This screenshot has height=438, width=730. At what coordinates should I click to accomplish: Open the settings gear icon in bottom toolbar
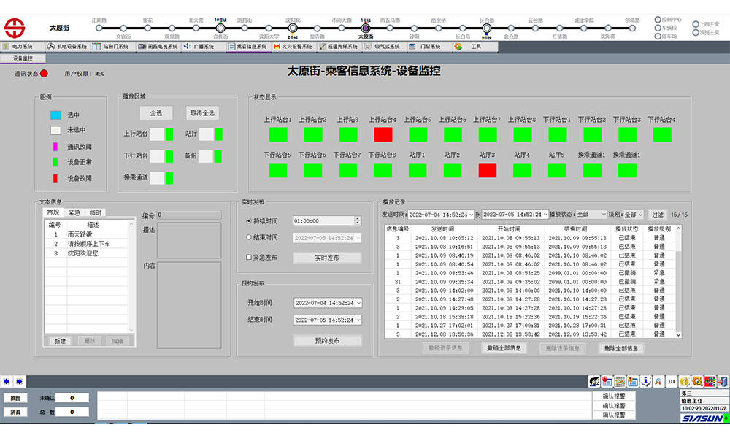(697, 382)
